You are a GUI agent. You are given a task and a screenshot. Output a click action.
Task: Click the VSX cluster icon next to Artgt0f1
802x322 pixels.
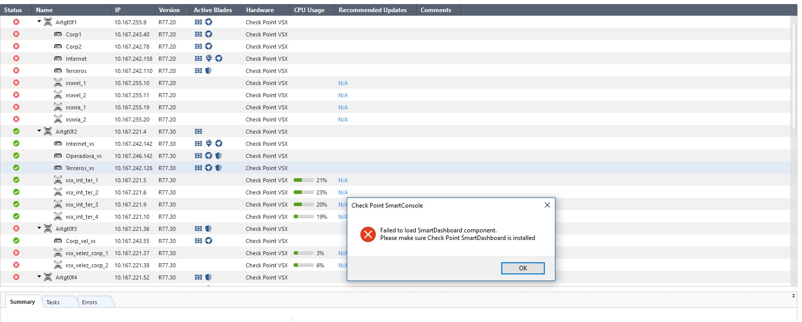[x=48, y=22]
